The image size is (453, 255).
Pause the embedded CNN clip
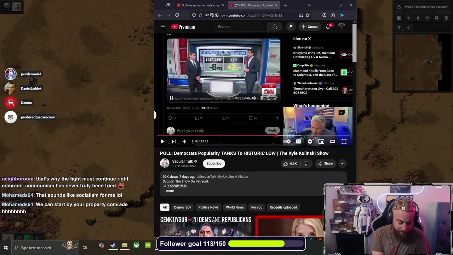tap(171, 98)
